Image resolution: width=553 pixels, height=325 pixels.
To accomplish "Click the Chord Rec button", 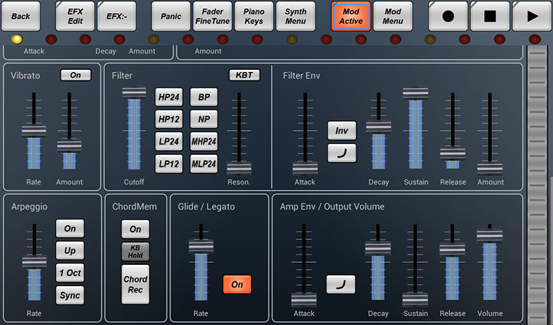I will tap(135, 284).
